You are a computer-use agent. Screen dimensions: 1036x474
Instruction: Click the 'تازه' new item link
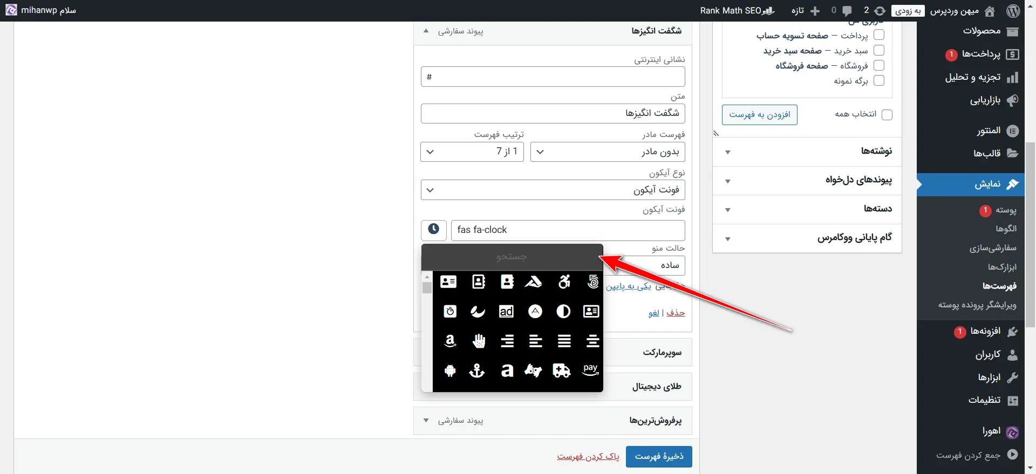[806, 11]
